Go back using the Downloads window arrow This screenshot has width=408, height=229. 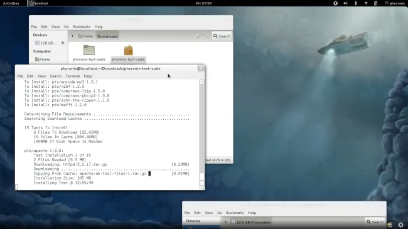(x=198, y=36)
